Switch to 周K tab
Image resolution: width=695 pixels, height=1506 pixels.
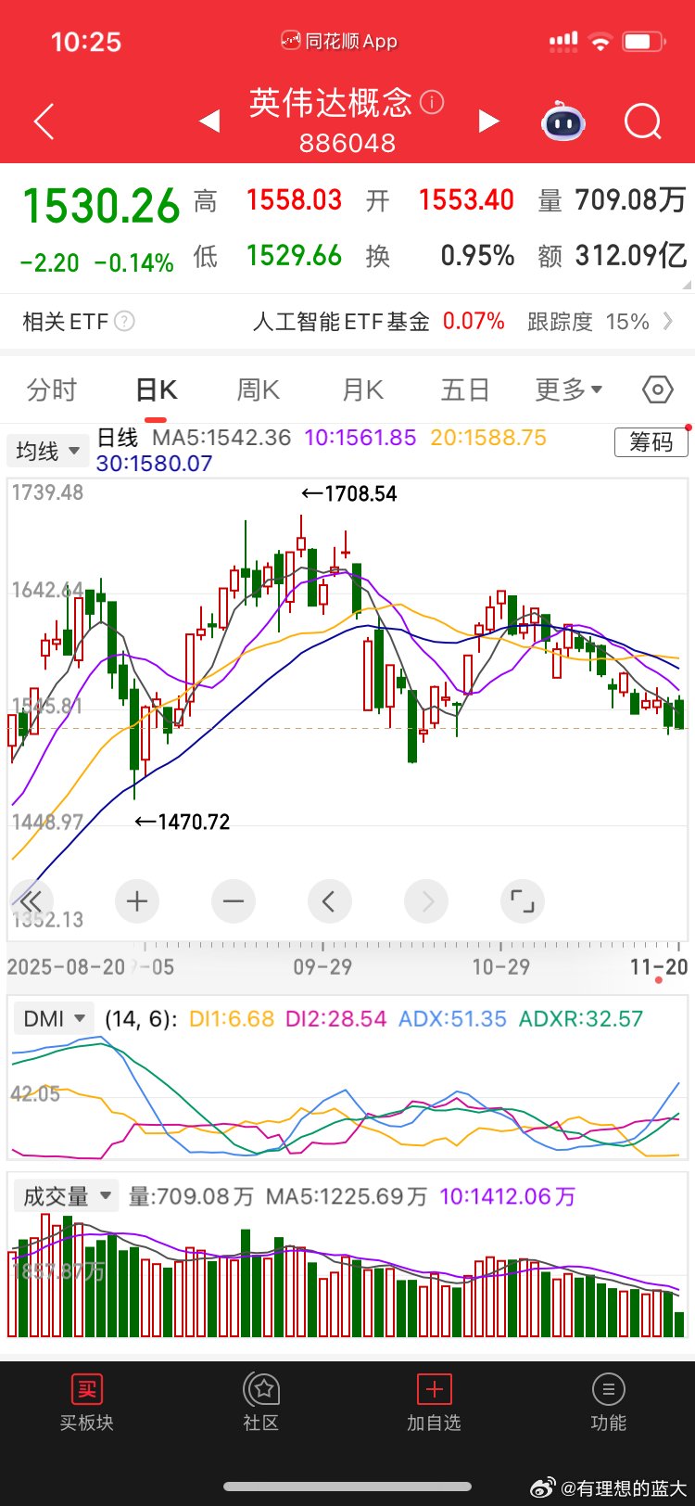pyautogui.click(x=259, y=389)
